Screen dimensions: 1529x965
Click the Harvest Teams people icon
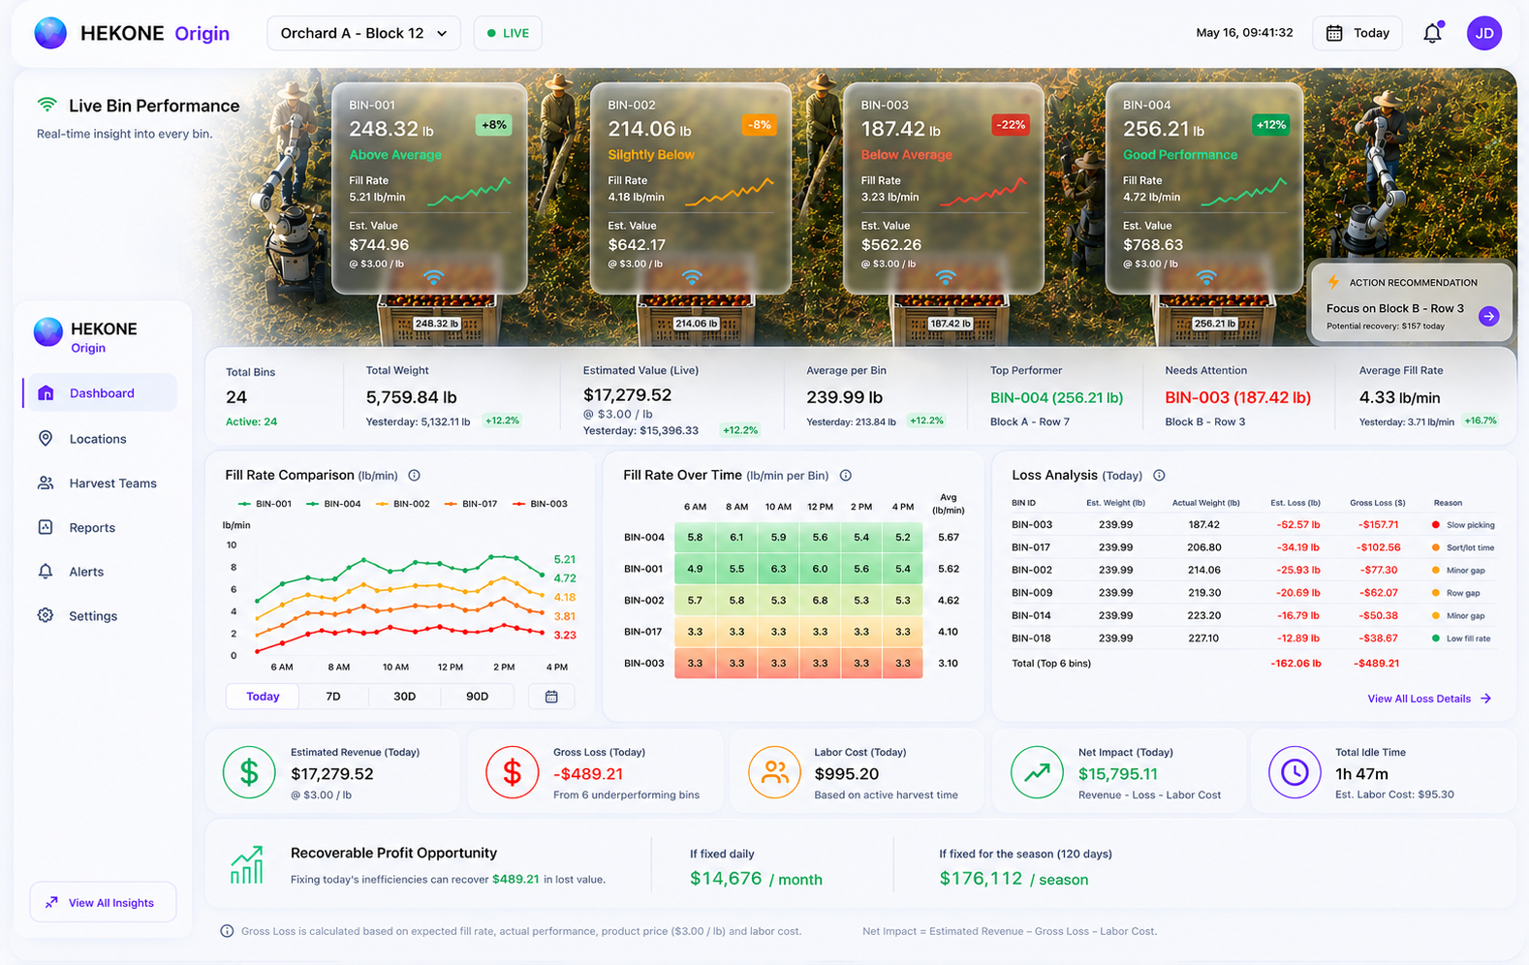click(x=46, y=482)
